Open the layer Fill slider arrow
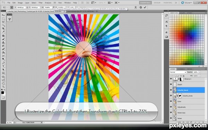This screenshot has width=208, height=130. coord(200,76)
